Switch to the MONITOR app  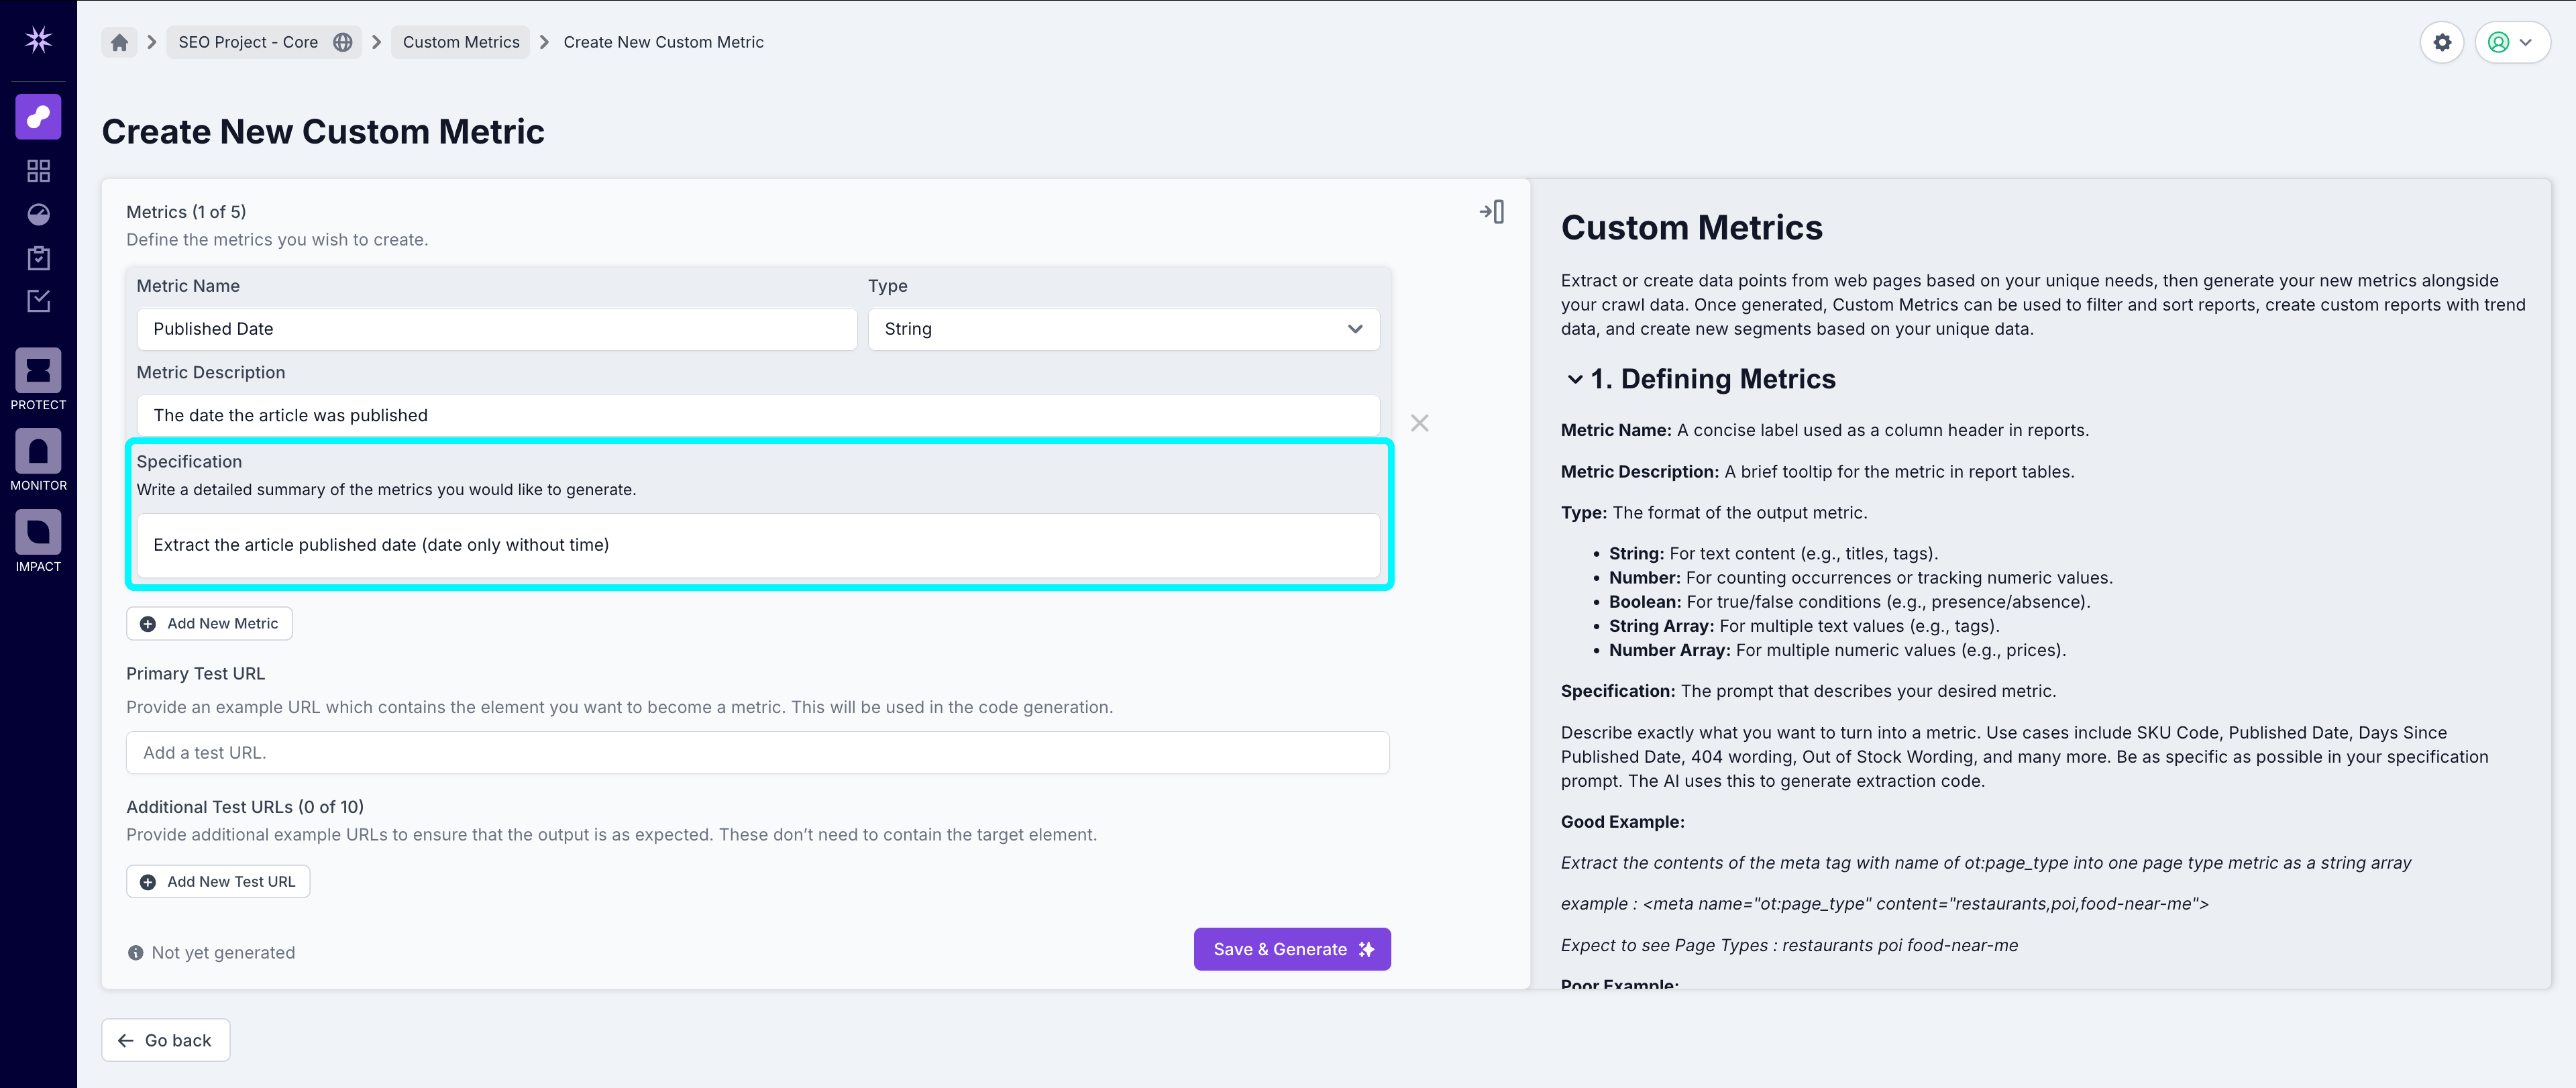click(38, 460)
